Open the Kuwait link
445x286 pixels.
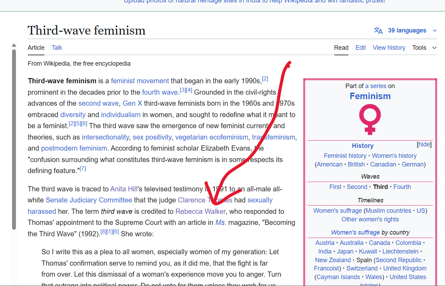368,251
